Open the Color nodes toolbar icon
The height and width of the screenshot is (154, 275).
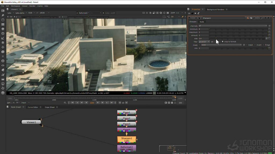[3, 29]
